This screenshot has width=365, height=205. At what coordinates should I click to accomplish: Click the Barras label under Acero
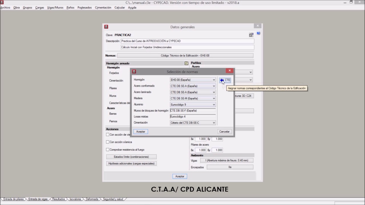[x=113, y=114]
